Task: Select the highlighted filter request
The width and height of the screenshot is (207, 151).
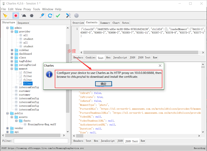Action: point(28,83)
